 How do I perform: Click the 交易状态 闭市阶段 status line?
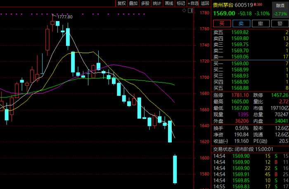point(243,149)
